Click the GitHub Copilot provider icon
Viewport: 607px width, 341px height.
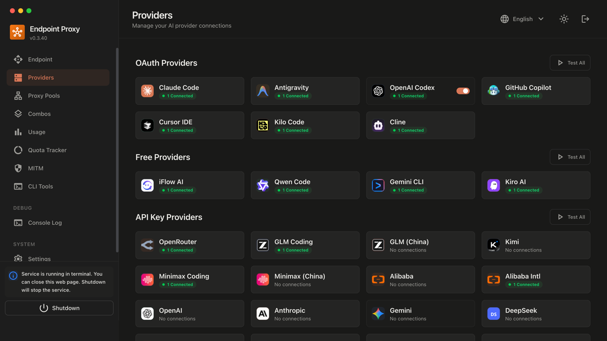(x=493, y=91)
